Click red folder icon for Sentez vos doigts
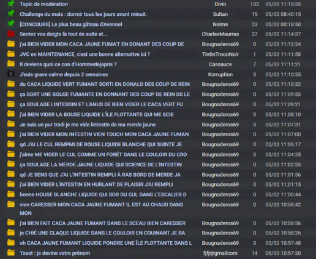This screenshot has width=316, height=259. click(11, 34)
